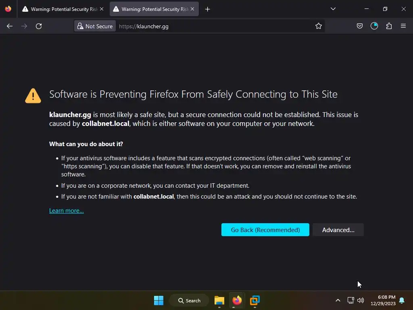Open the notification bell icon
This screenshot has width=413, height=310.
click(402, 300)
